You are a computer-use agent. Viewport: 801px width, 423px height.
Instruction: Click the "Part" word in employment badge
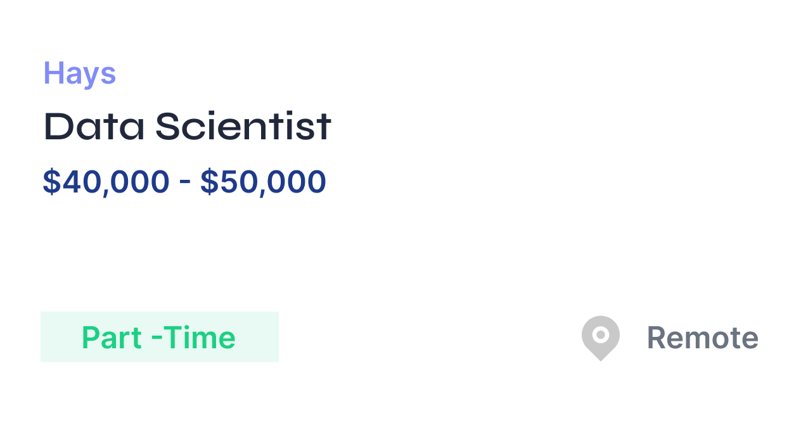click(112, 338)
